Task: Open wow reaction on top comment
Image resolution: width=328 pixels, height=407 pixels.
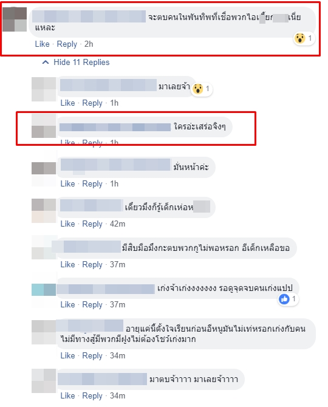Action: point(304,38)
